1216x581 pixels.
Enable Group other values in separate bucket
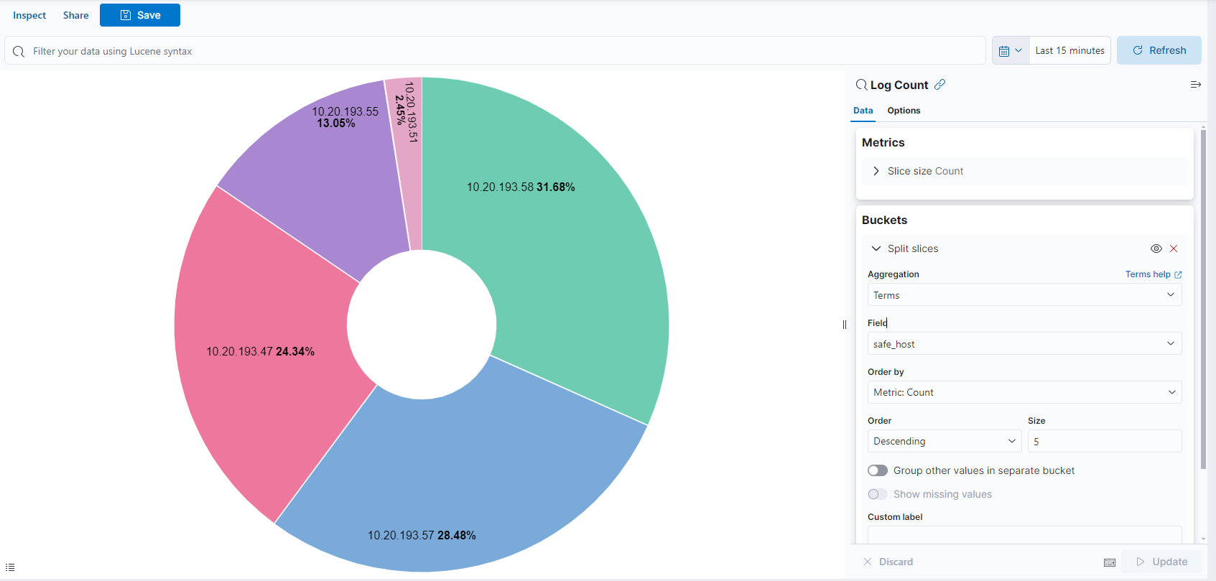click(878, 470)
